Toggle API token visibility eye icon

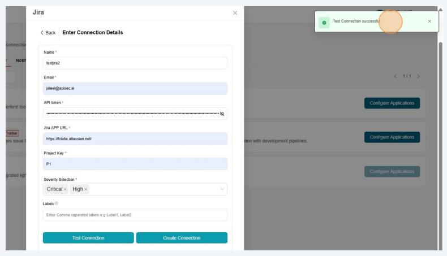[x=222, y=114]
